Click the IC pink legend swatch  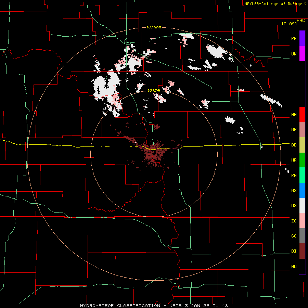coord(302,221)
